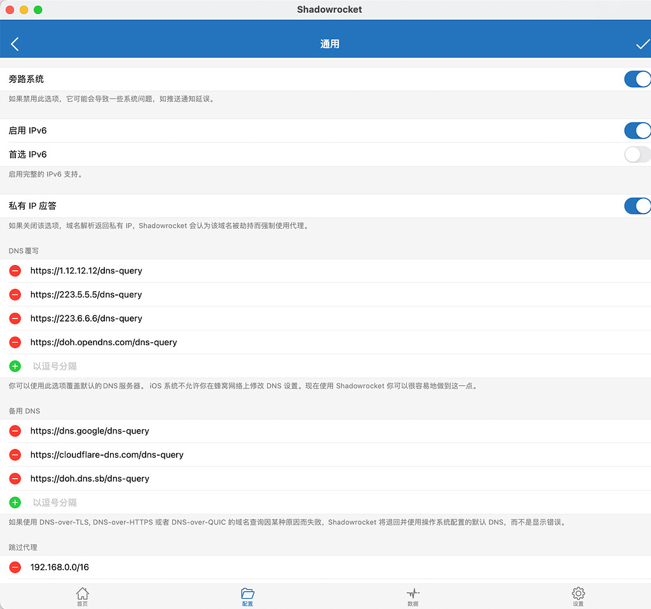This screenshot has width=651, height=609.
Task: Click the 旁路系统 row label
Action: pos(26,79)
